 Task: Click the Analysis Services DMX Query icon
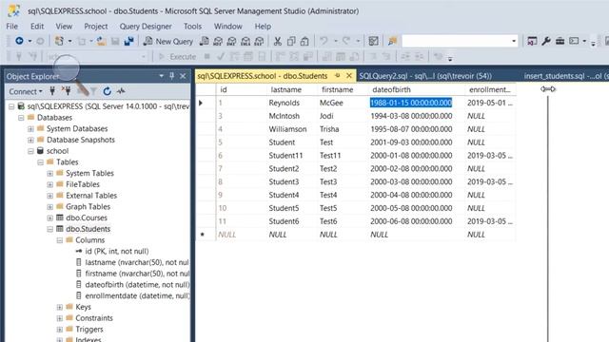coord(232,41)
